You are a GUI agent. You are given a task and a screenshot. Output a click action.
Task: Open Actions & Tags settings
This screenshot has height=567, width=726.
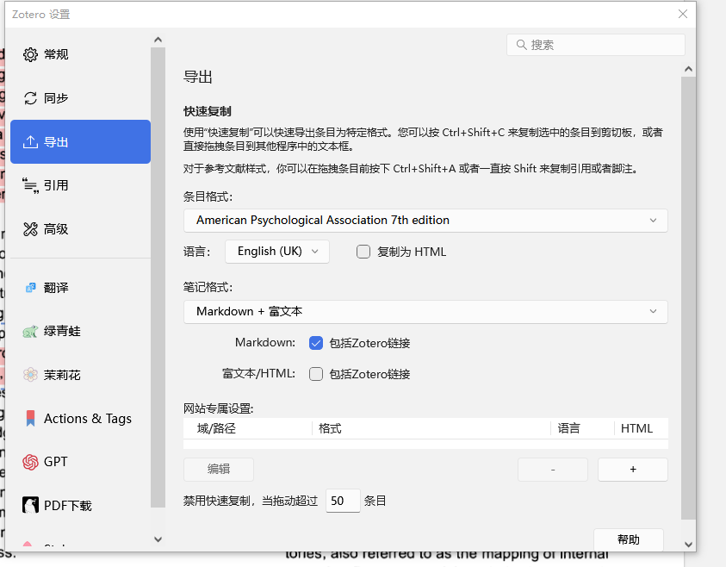click(x=81, y=418)
